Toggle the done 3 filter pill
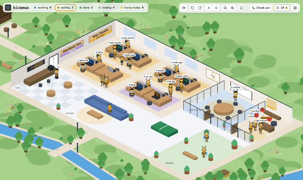303x180 pixels. (86, 8)
